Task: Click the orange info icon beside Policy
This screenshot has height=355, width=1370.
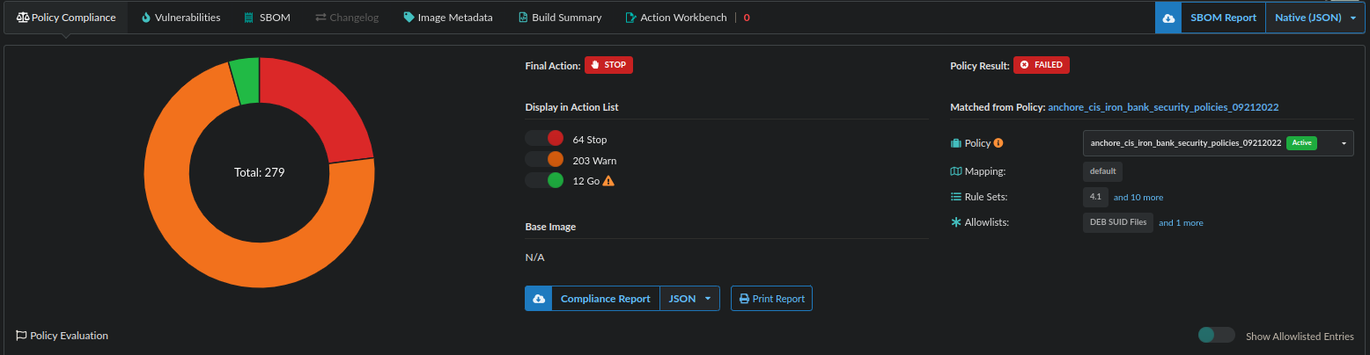Action: pyautogui.click(x=998, y=143)
